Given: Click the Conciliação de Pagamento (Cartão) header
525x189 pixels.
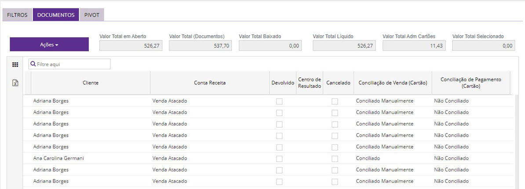Looking at the screenshot, I should point(470,83).
